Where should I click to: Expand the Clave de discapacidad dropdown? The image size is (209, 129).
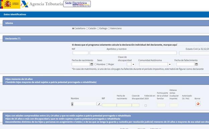coord(133,64)
